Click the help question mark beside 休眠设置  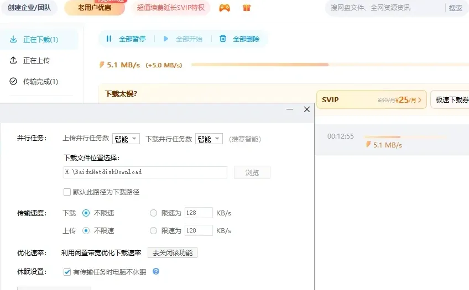point(156,271)
